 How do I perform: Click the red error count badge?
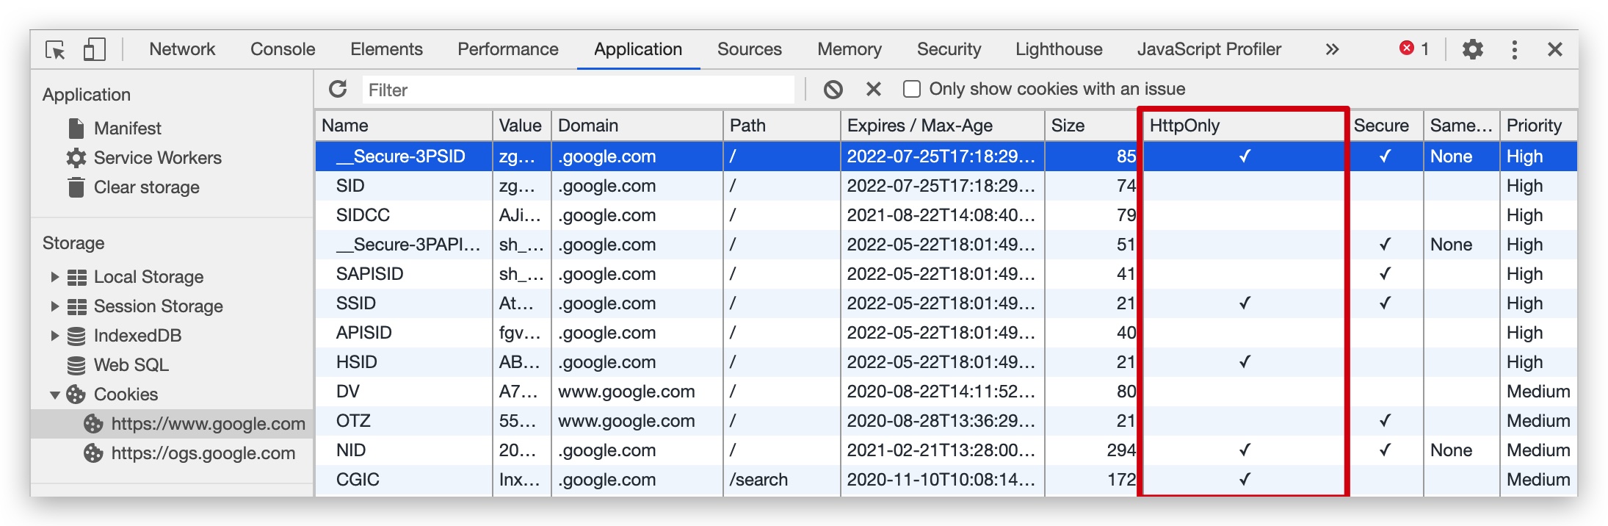pyautogui.click(x=1413, y=49)
